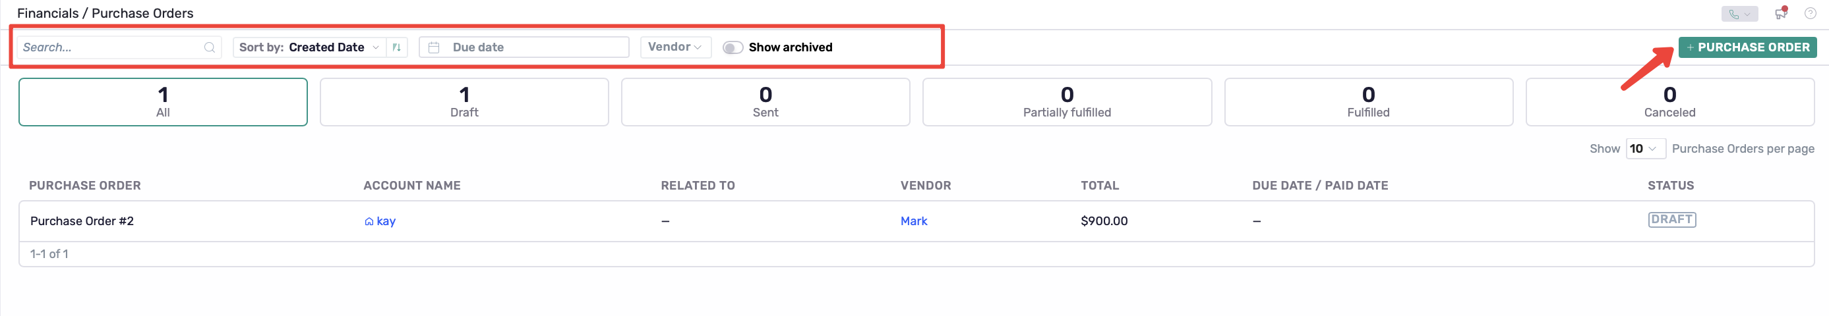Select the Fulfilled status tab
The width and height of the screenshot is (1829, 316).
click(1367, 102)
